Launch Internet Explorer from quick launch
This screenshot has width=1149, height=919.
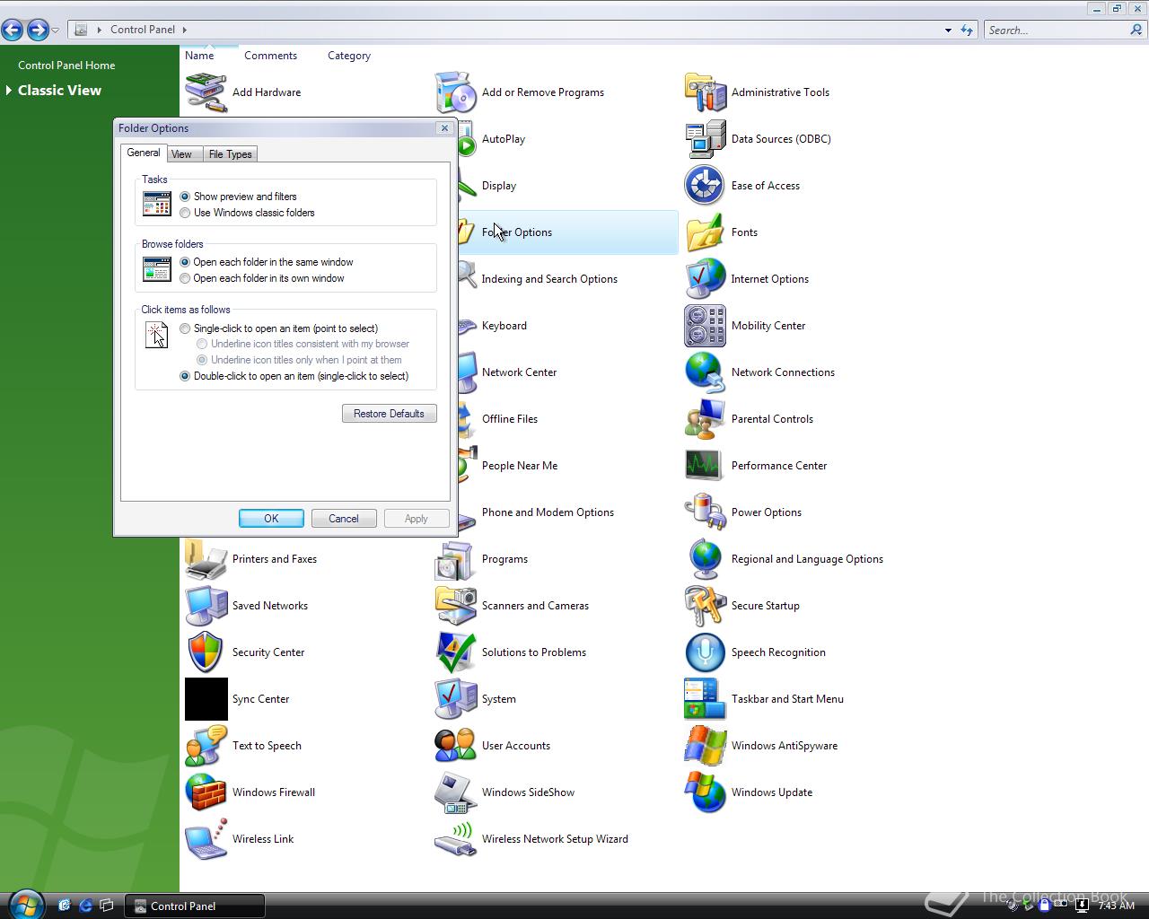point(85,906)
